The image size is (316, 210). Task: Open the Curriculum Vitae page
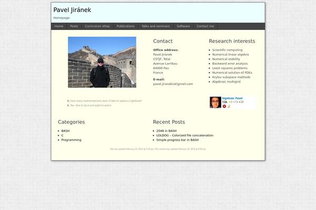click(97, 26)
